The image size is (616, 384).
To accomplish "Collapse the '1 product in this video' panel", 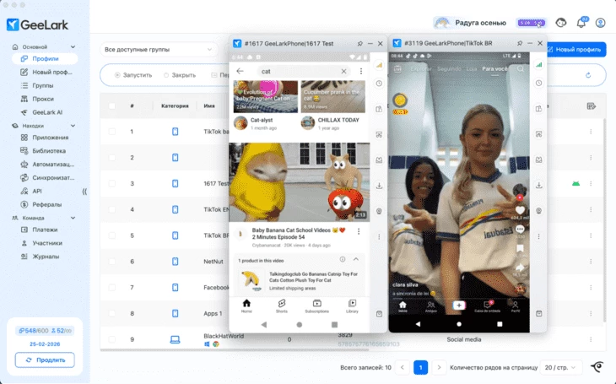I will click(356, 259).
